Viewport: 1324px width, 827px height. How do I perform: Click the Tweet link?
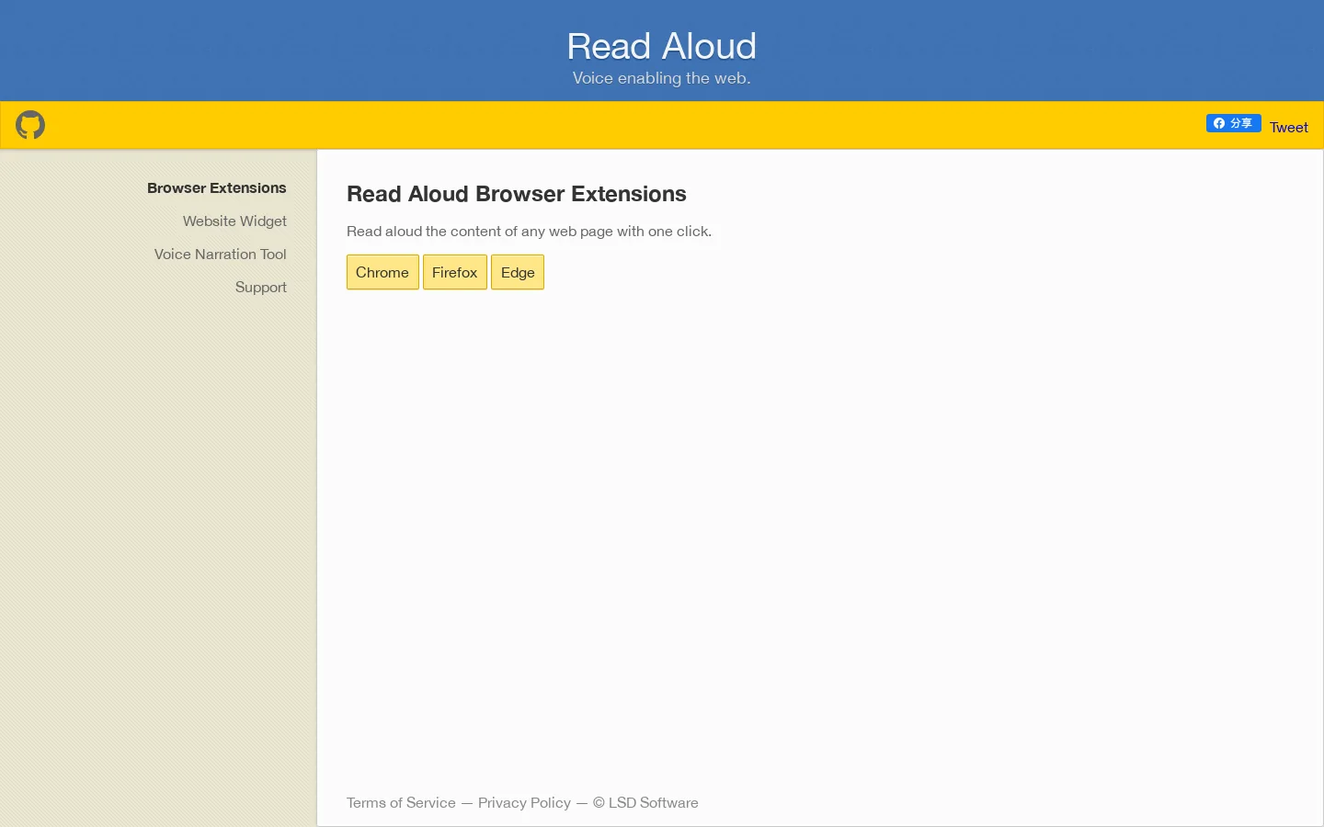coord(1288,128)
